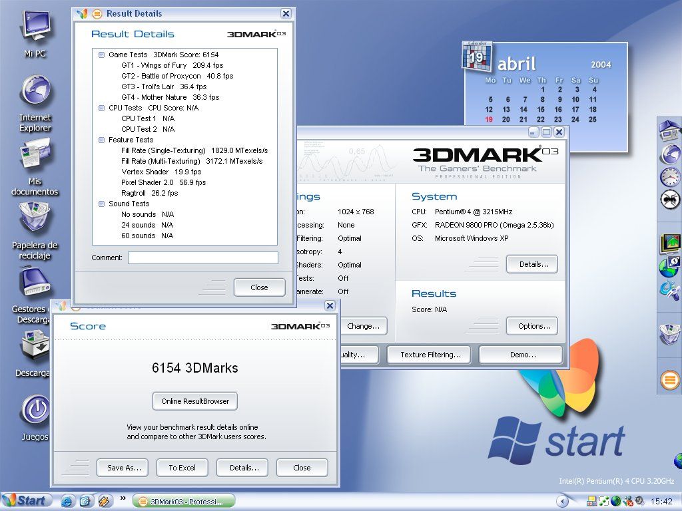This screenshot has width=682, height=511.
Task: Click the Online ResultBrowser button
Action: [195, 401]
